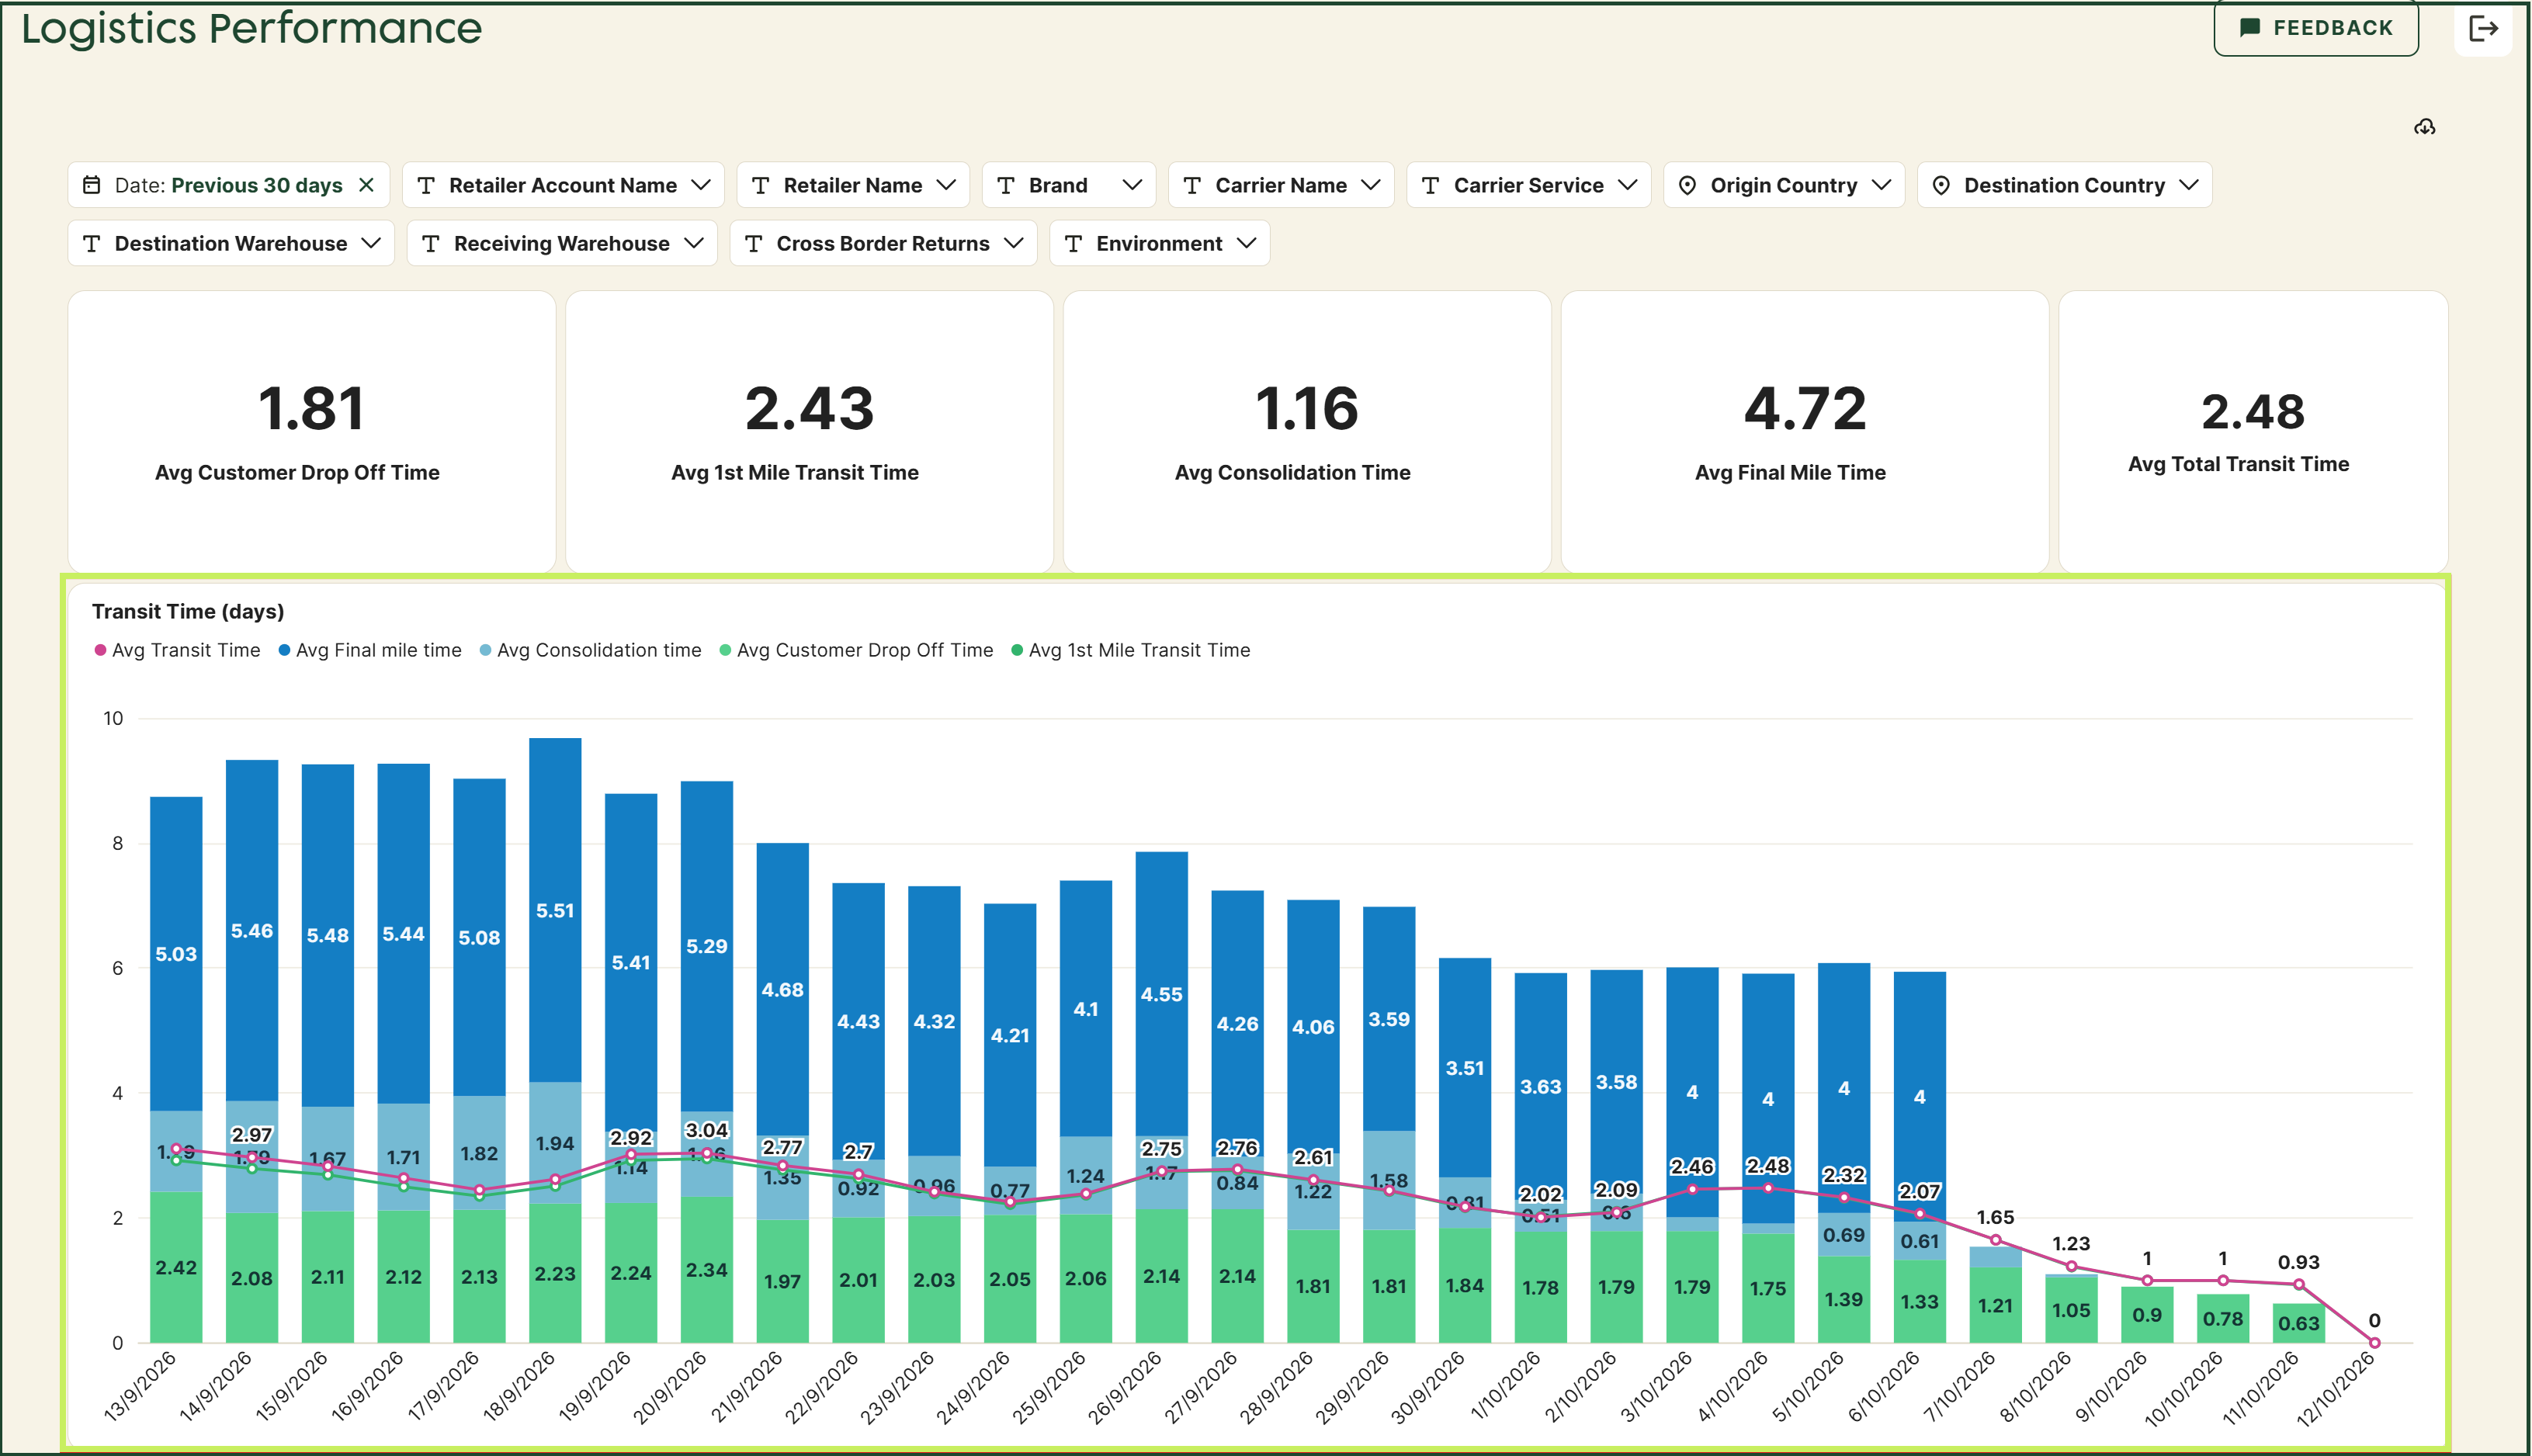Click the Destination Country location pin icon
This screenshot has height=1456, width=2532.
1941,185
